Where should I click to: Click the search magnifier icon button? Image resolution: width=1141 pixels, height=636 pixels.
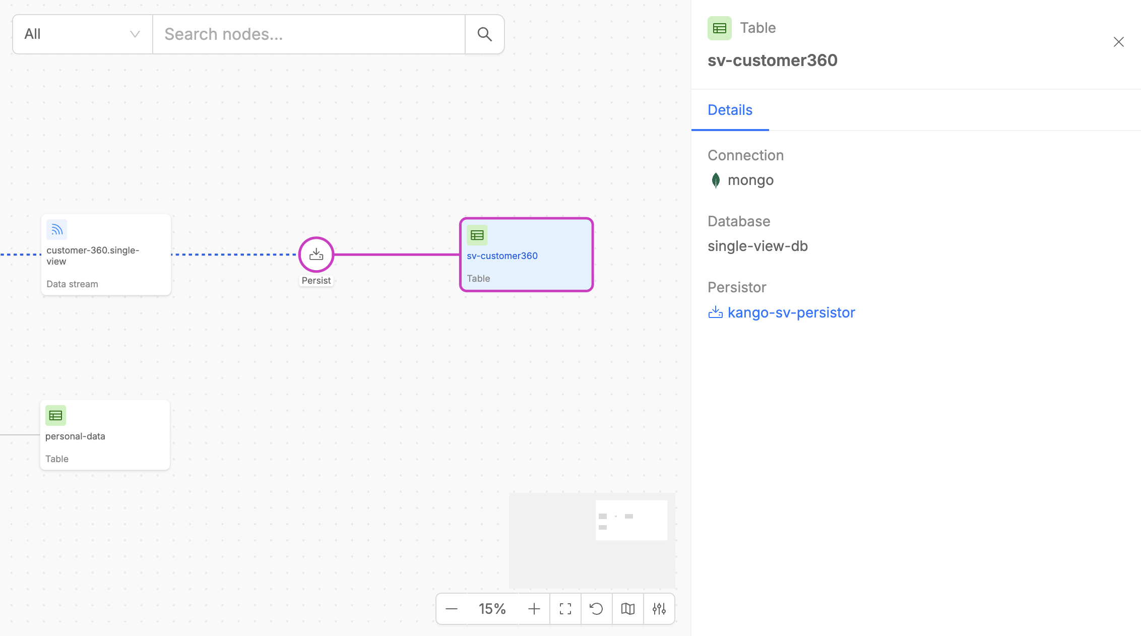point(484,34)
